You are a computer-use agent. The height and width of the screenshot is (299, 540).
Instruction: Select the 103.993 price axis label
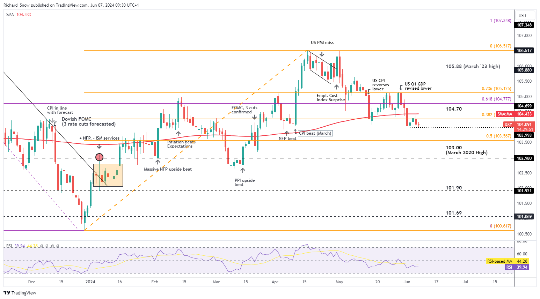(524, 135)
